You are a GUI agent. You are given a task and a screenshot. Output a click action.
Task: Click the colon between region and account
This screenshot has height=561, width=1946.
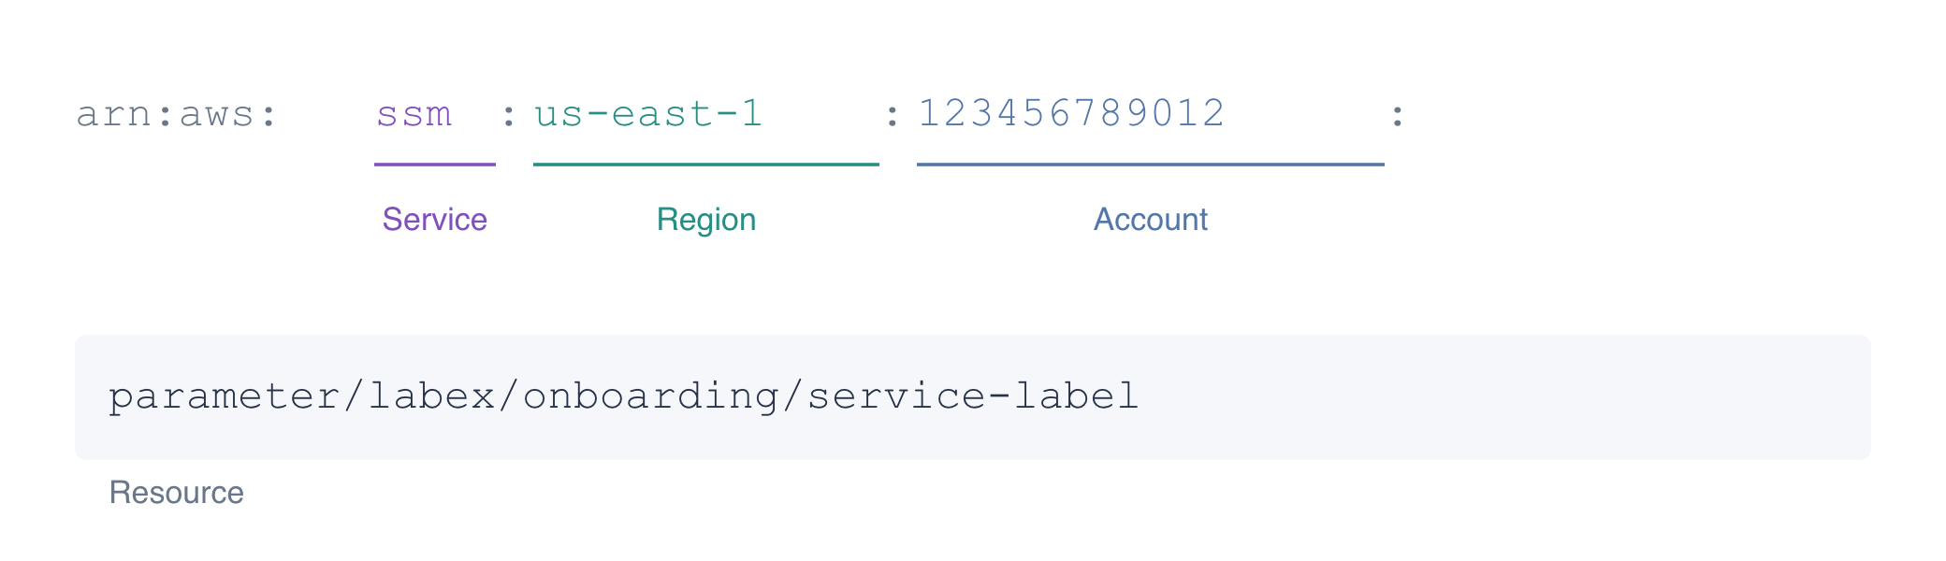pyautogui.click(x=893, y=116)
